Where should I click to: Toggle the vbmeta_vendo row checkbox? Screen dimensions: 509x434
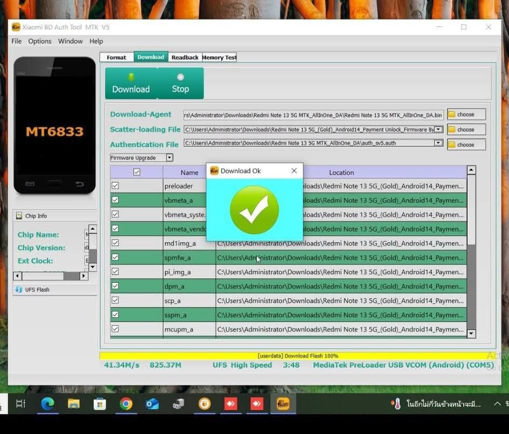(115, 228)
